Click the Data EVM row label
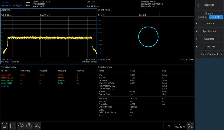This screenshot has width=224, height=130. (x=103, y=80)
